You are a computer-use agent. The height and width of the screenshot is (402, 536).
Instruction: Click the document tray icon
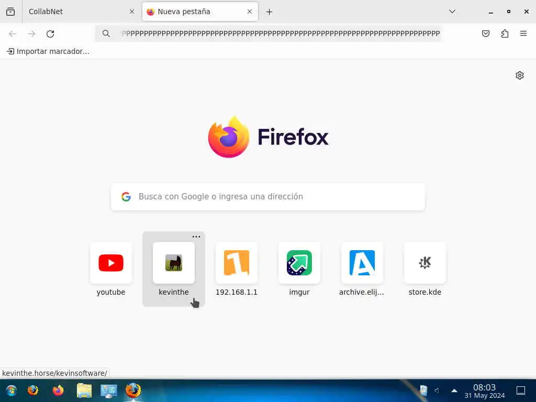click(423, 390)
